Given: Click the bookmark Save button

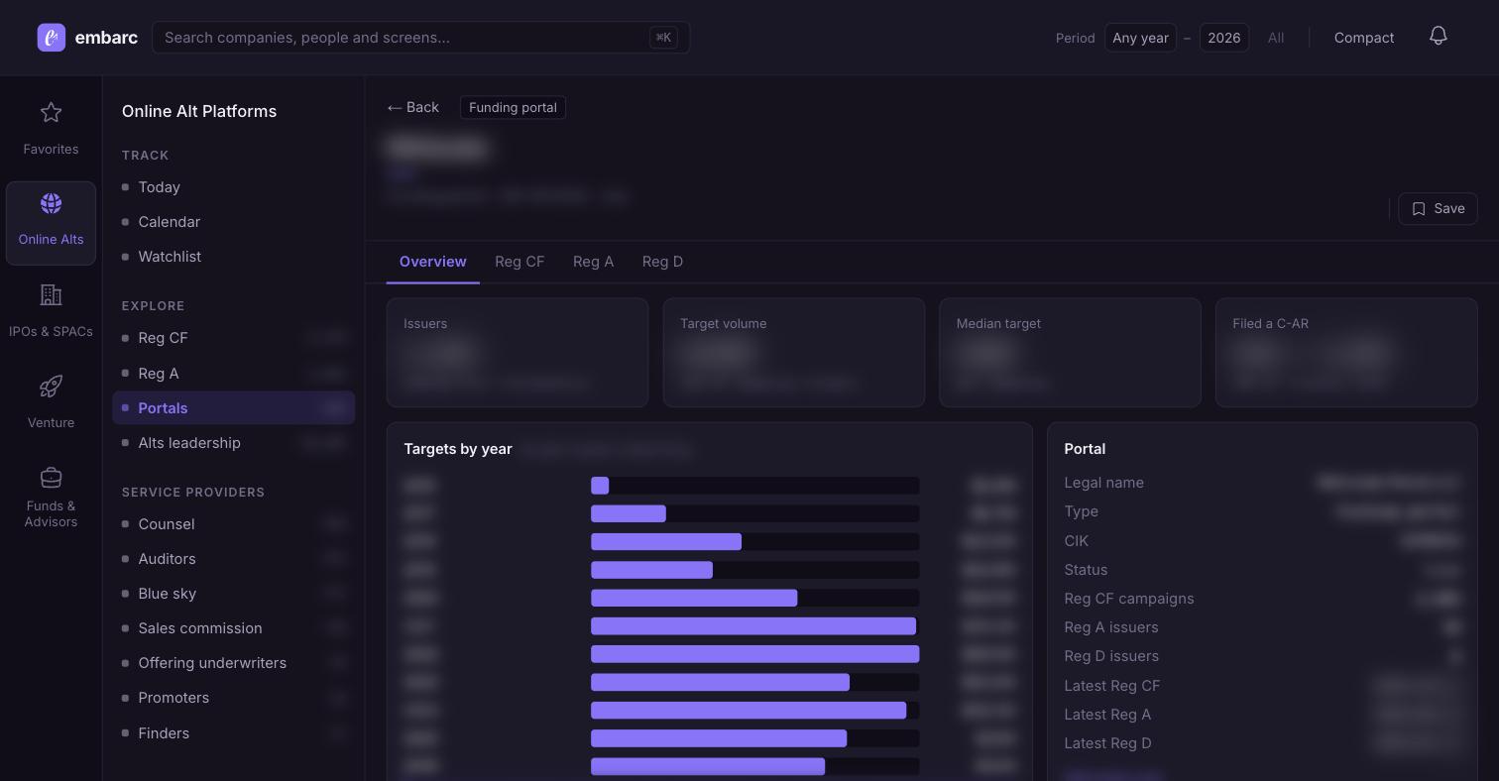Looking at the screenshot, I should click(1438, 208).
